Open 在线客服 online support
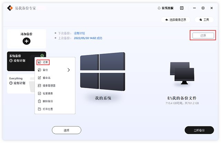This screenshot has height=143, width=221. point(166,8)
